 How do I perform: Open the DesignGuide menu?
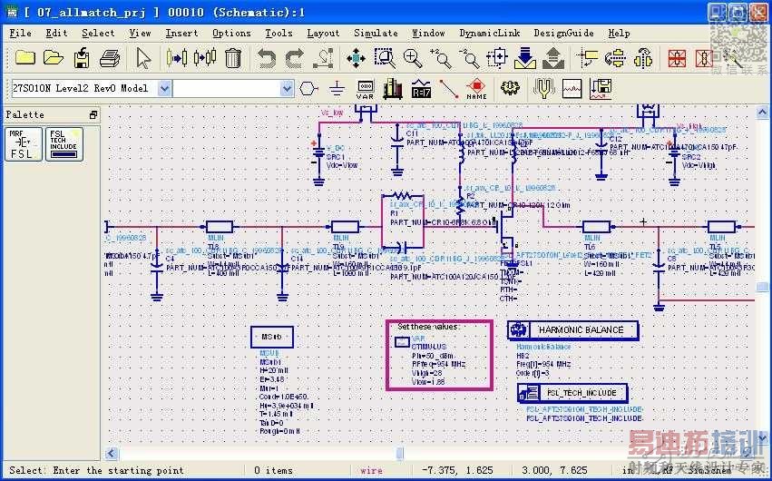coord(563,33)
